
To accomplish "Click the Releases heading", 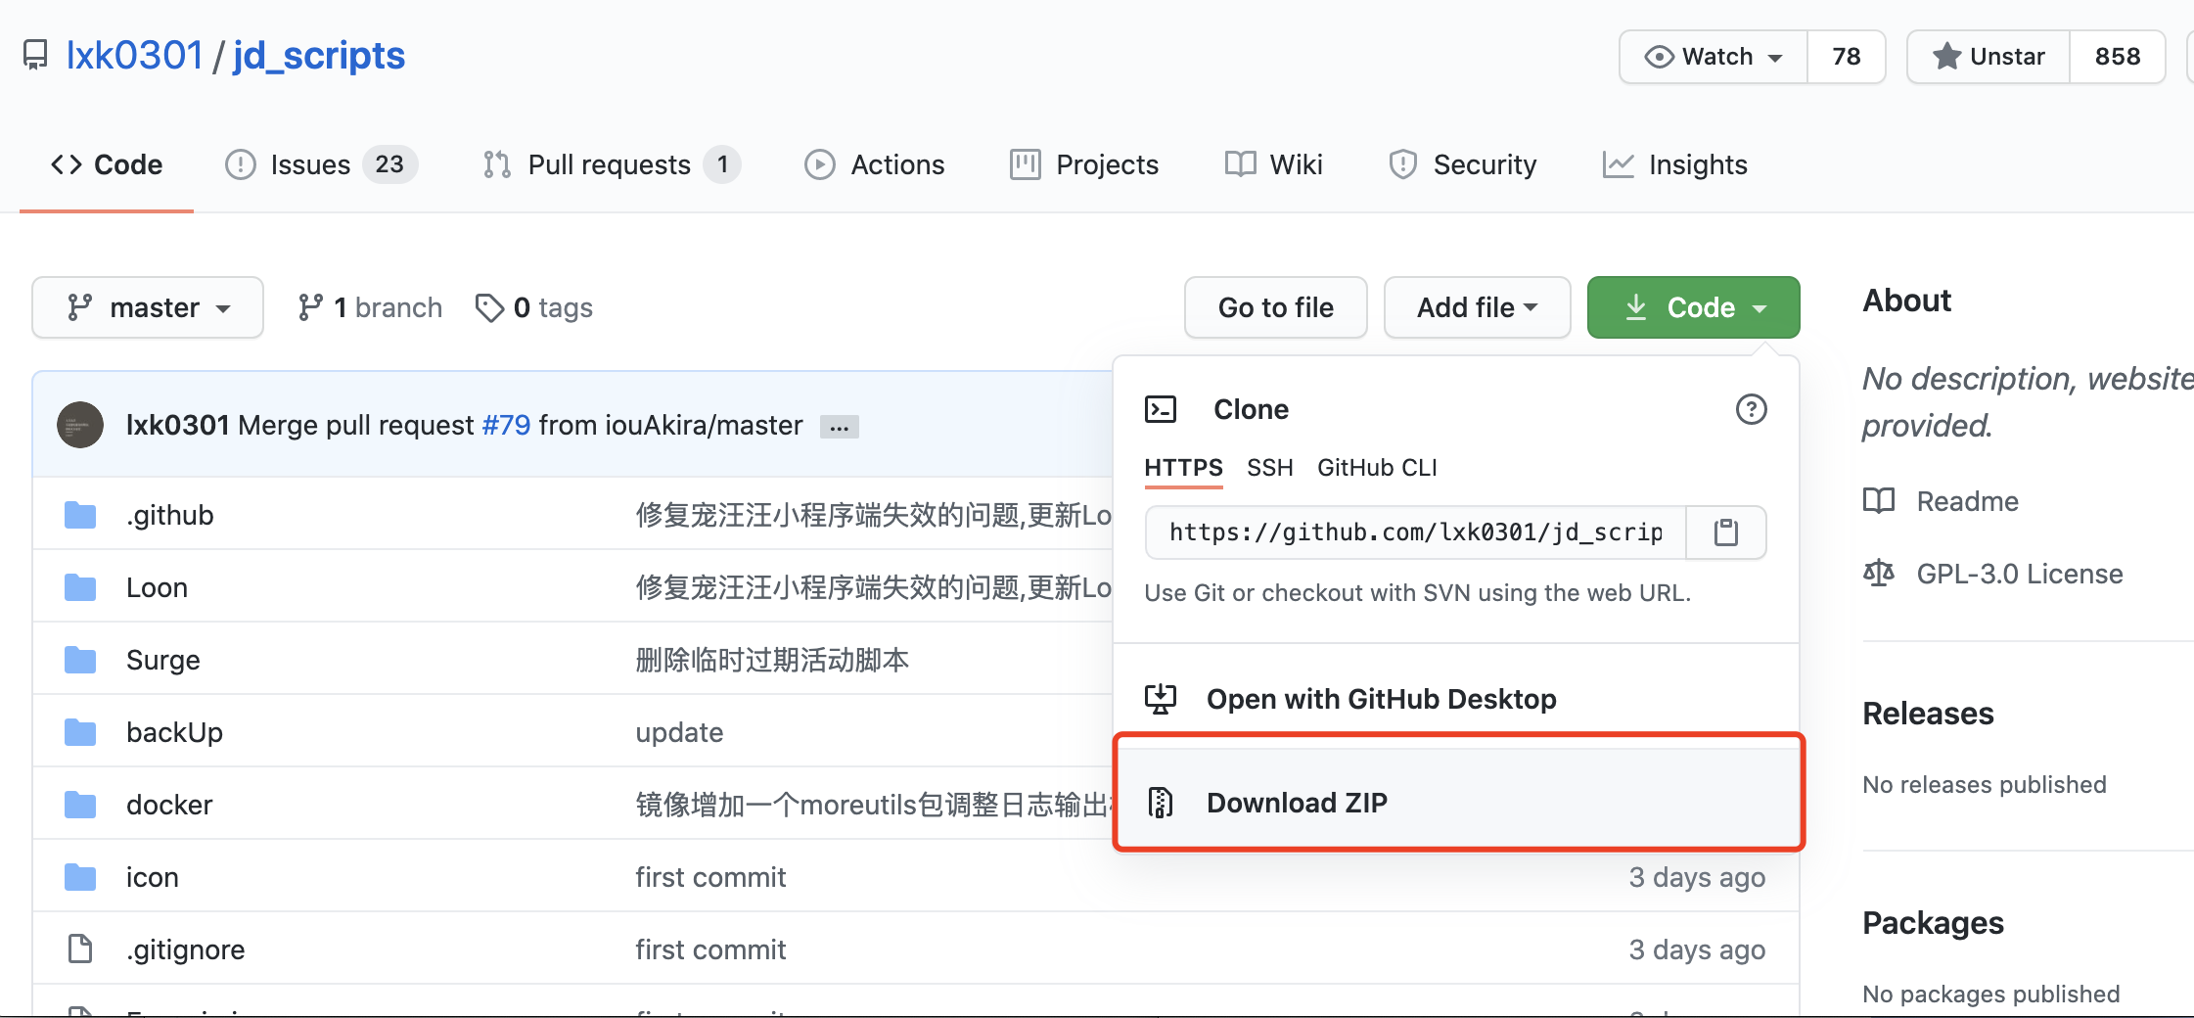I will point(1928,714).
